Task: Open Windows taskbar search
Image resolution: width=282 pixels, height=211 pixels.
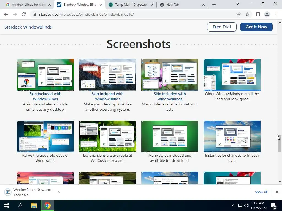Action: (x=20, y=206)
